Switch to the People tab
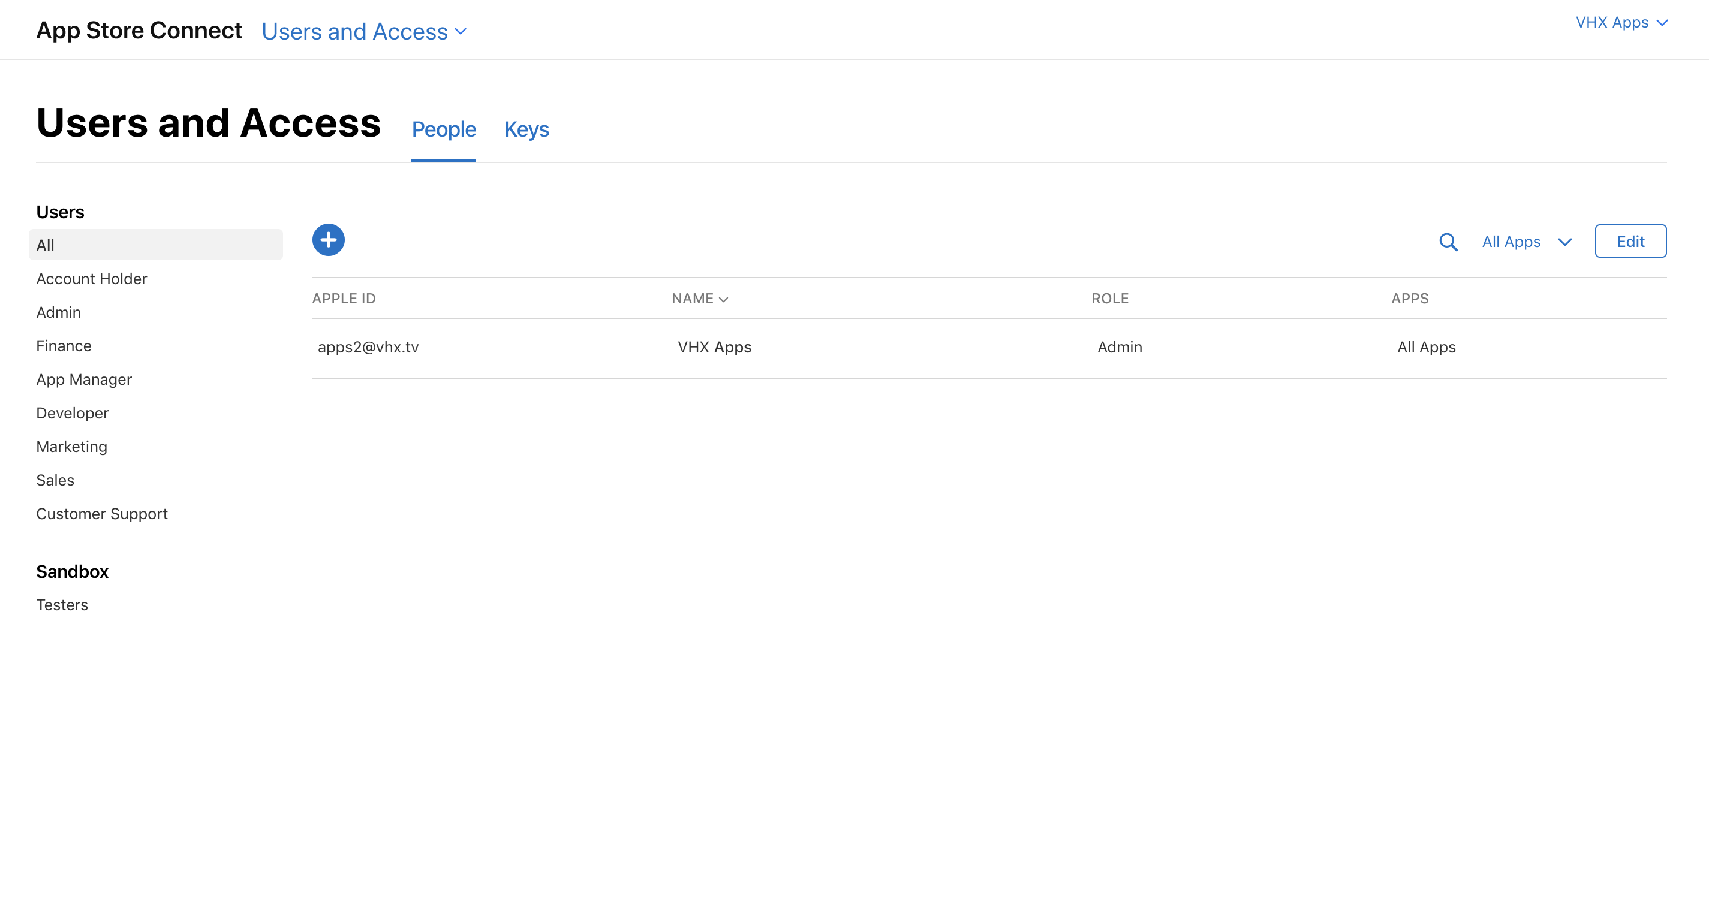This screenshot has width=1709, height=910. [x=444, y=129]
